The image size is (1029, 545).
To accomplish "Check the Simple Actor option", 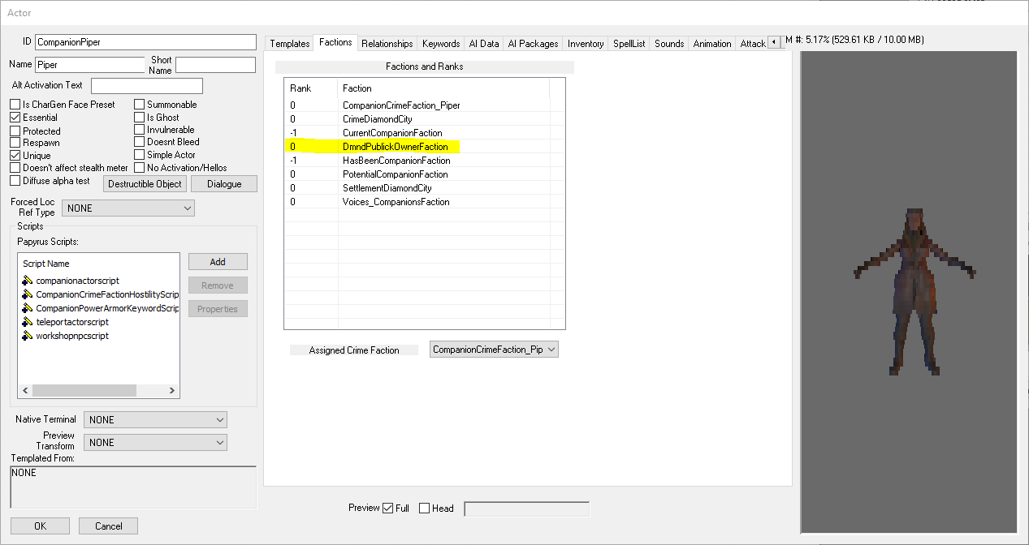I will (x=139, y=155).
